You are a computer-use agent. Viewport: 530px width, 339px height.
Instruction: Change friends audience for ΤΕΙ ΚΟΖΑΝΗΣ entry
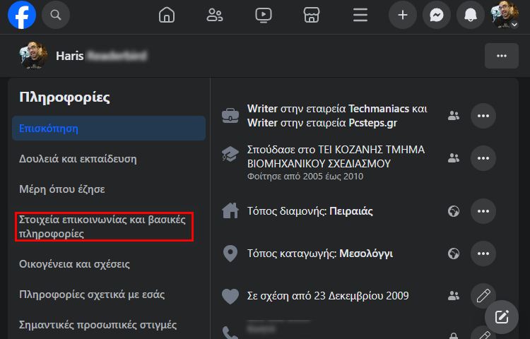point(454,158)
